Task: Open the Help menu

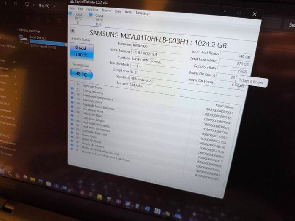Action: 128,12
